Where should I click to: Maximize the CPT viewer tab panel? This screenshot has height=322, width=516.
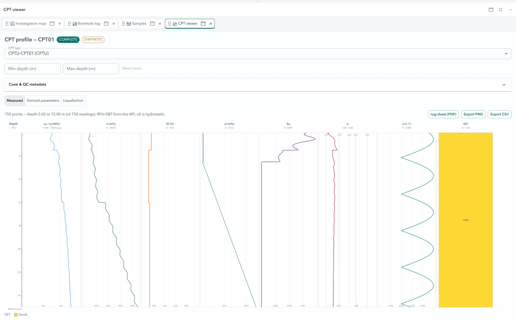(203, 24)
